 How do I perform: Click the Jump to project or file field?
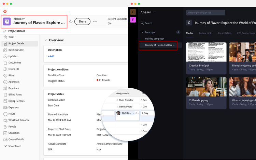click(205, 13)
